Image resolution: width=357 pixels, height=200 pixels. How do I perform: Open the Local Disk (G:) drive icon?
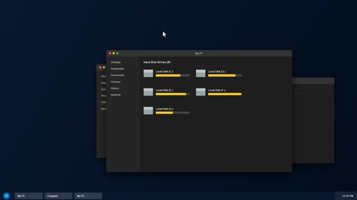[148, 111]
